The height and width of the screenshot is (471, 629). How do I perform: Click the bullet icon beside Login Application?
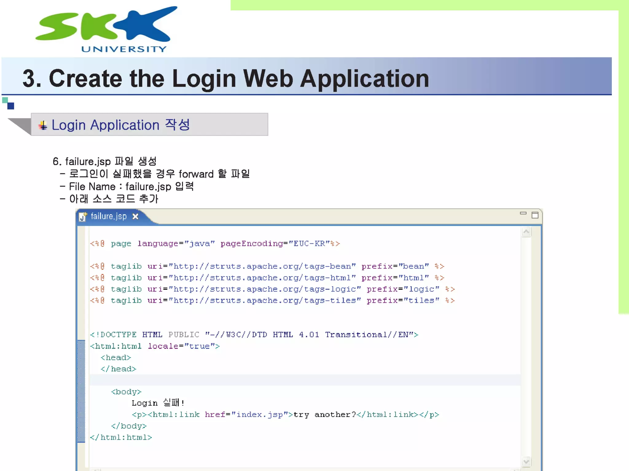pyautogui.click(x=43, y=125)
